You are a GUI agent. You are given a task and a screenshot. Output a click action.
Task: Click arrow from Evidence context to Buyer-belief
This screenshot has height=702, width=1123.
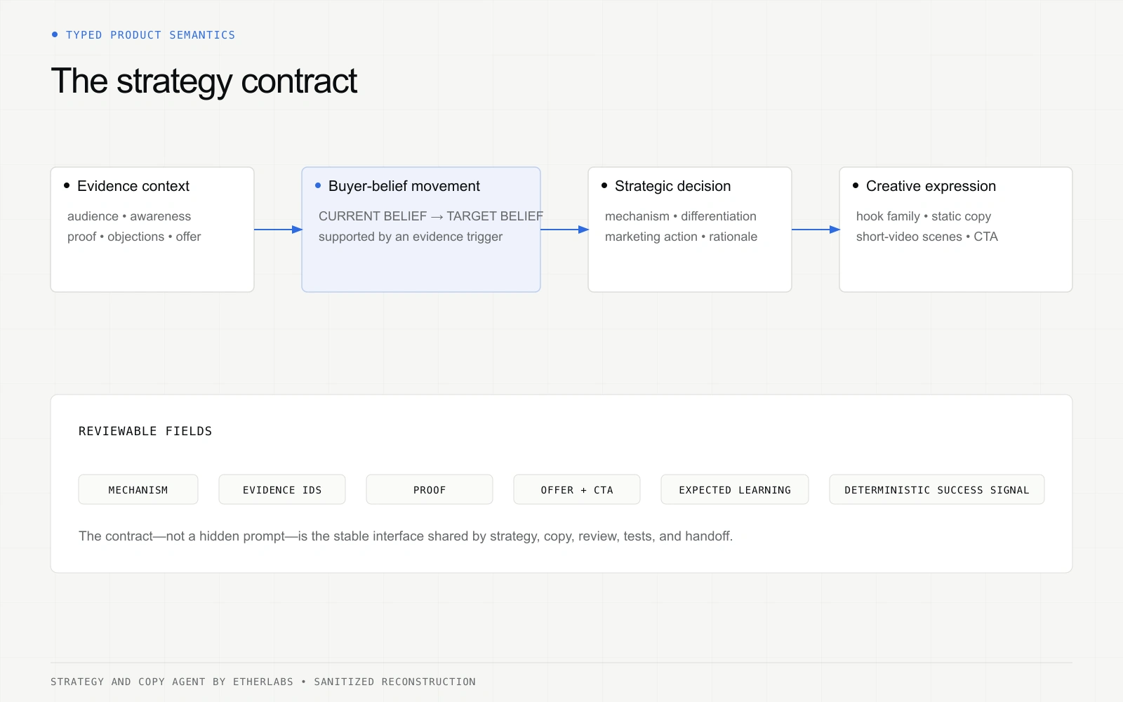click(278, 230)
